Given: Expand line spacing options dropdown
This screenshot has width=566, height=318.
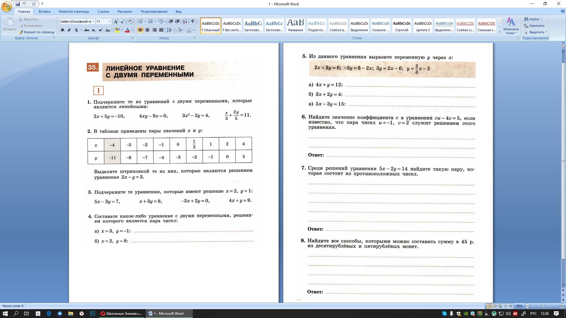Looking at the screenshot, I should click(x=173, y=30).
